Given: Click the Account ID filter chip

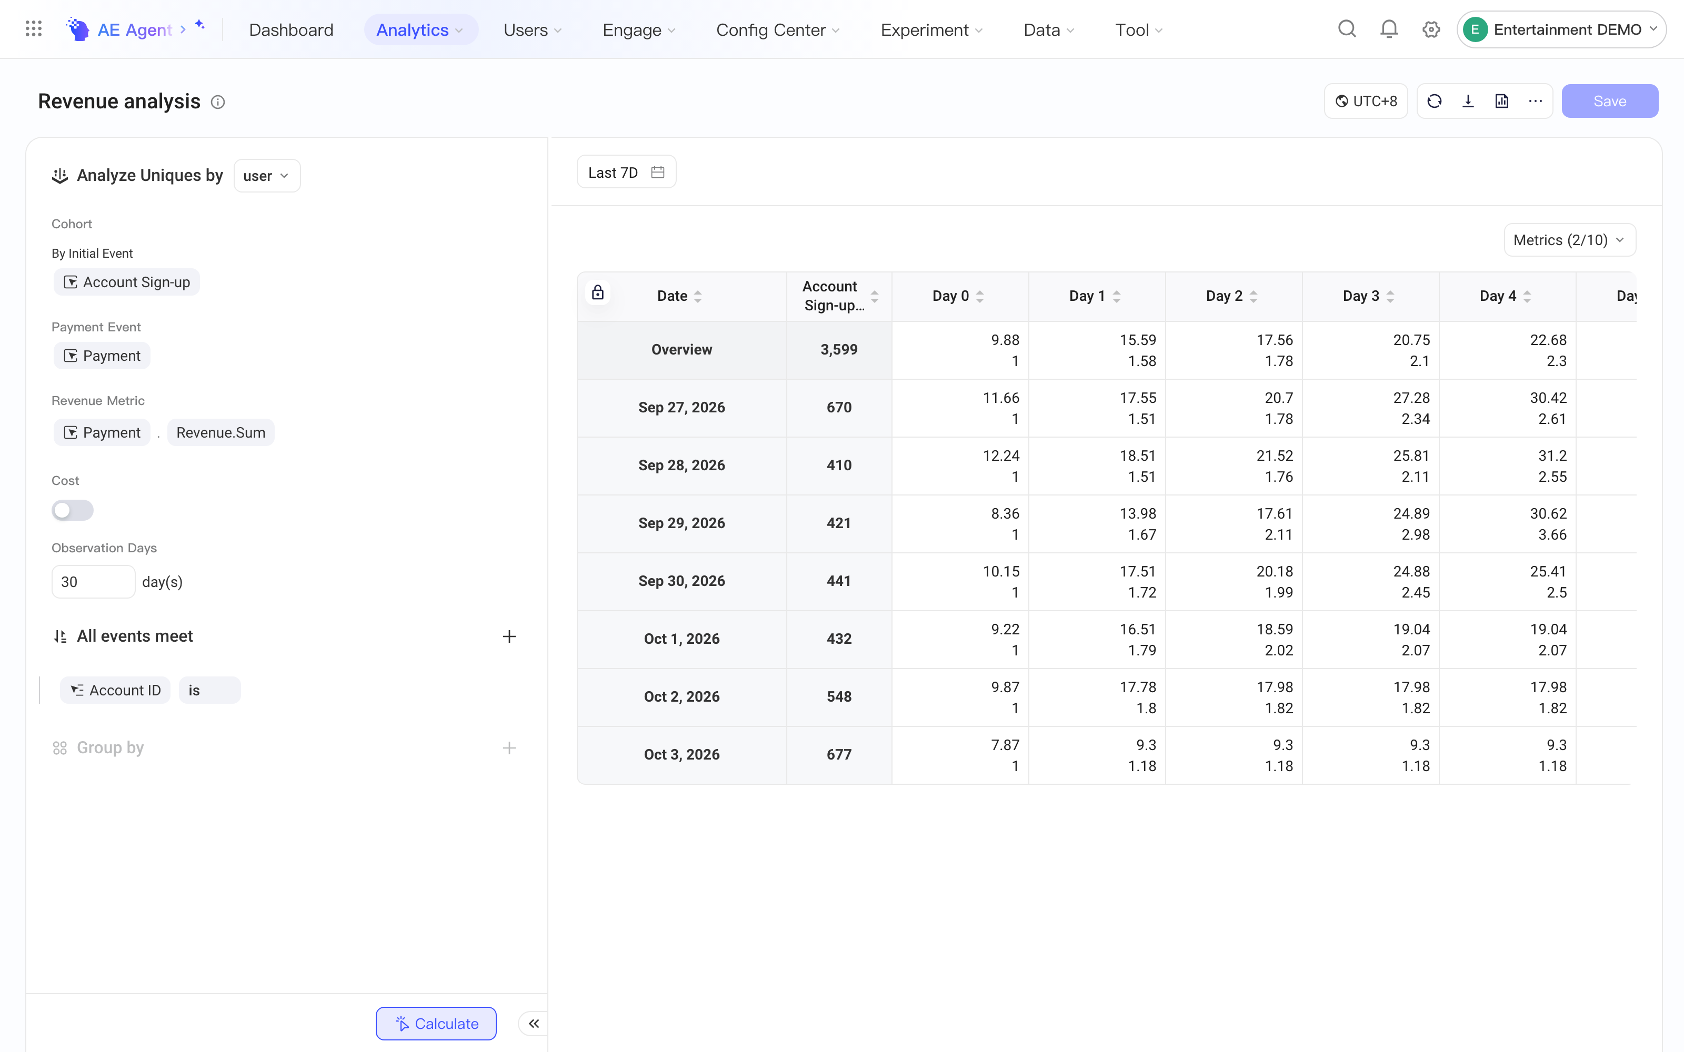Looking at the screenshot, I should click(116, 690).
